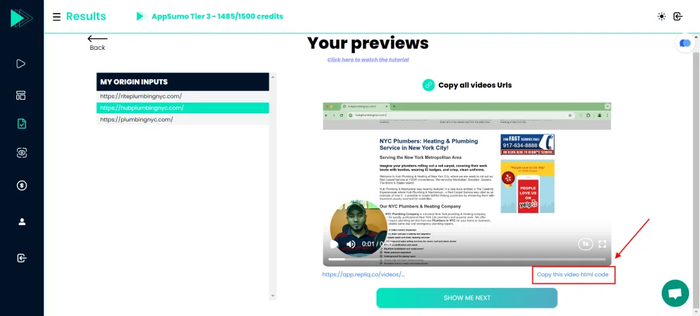Click the sidebar logout icon at bottom
The width and height of the screenshot is (700, 316).
21,258
